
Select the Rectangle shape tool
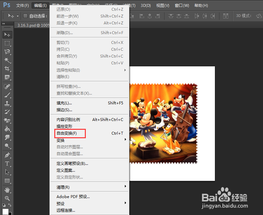point(7,181)
